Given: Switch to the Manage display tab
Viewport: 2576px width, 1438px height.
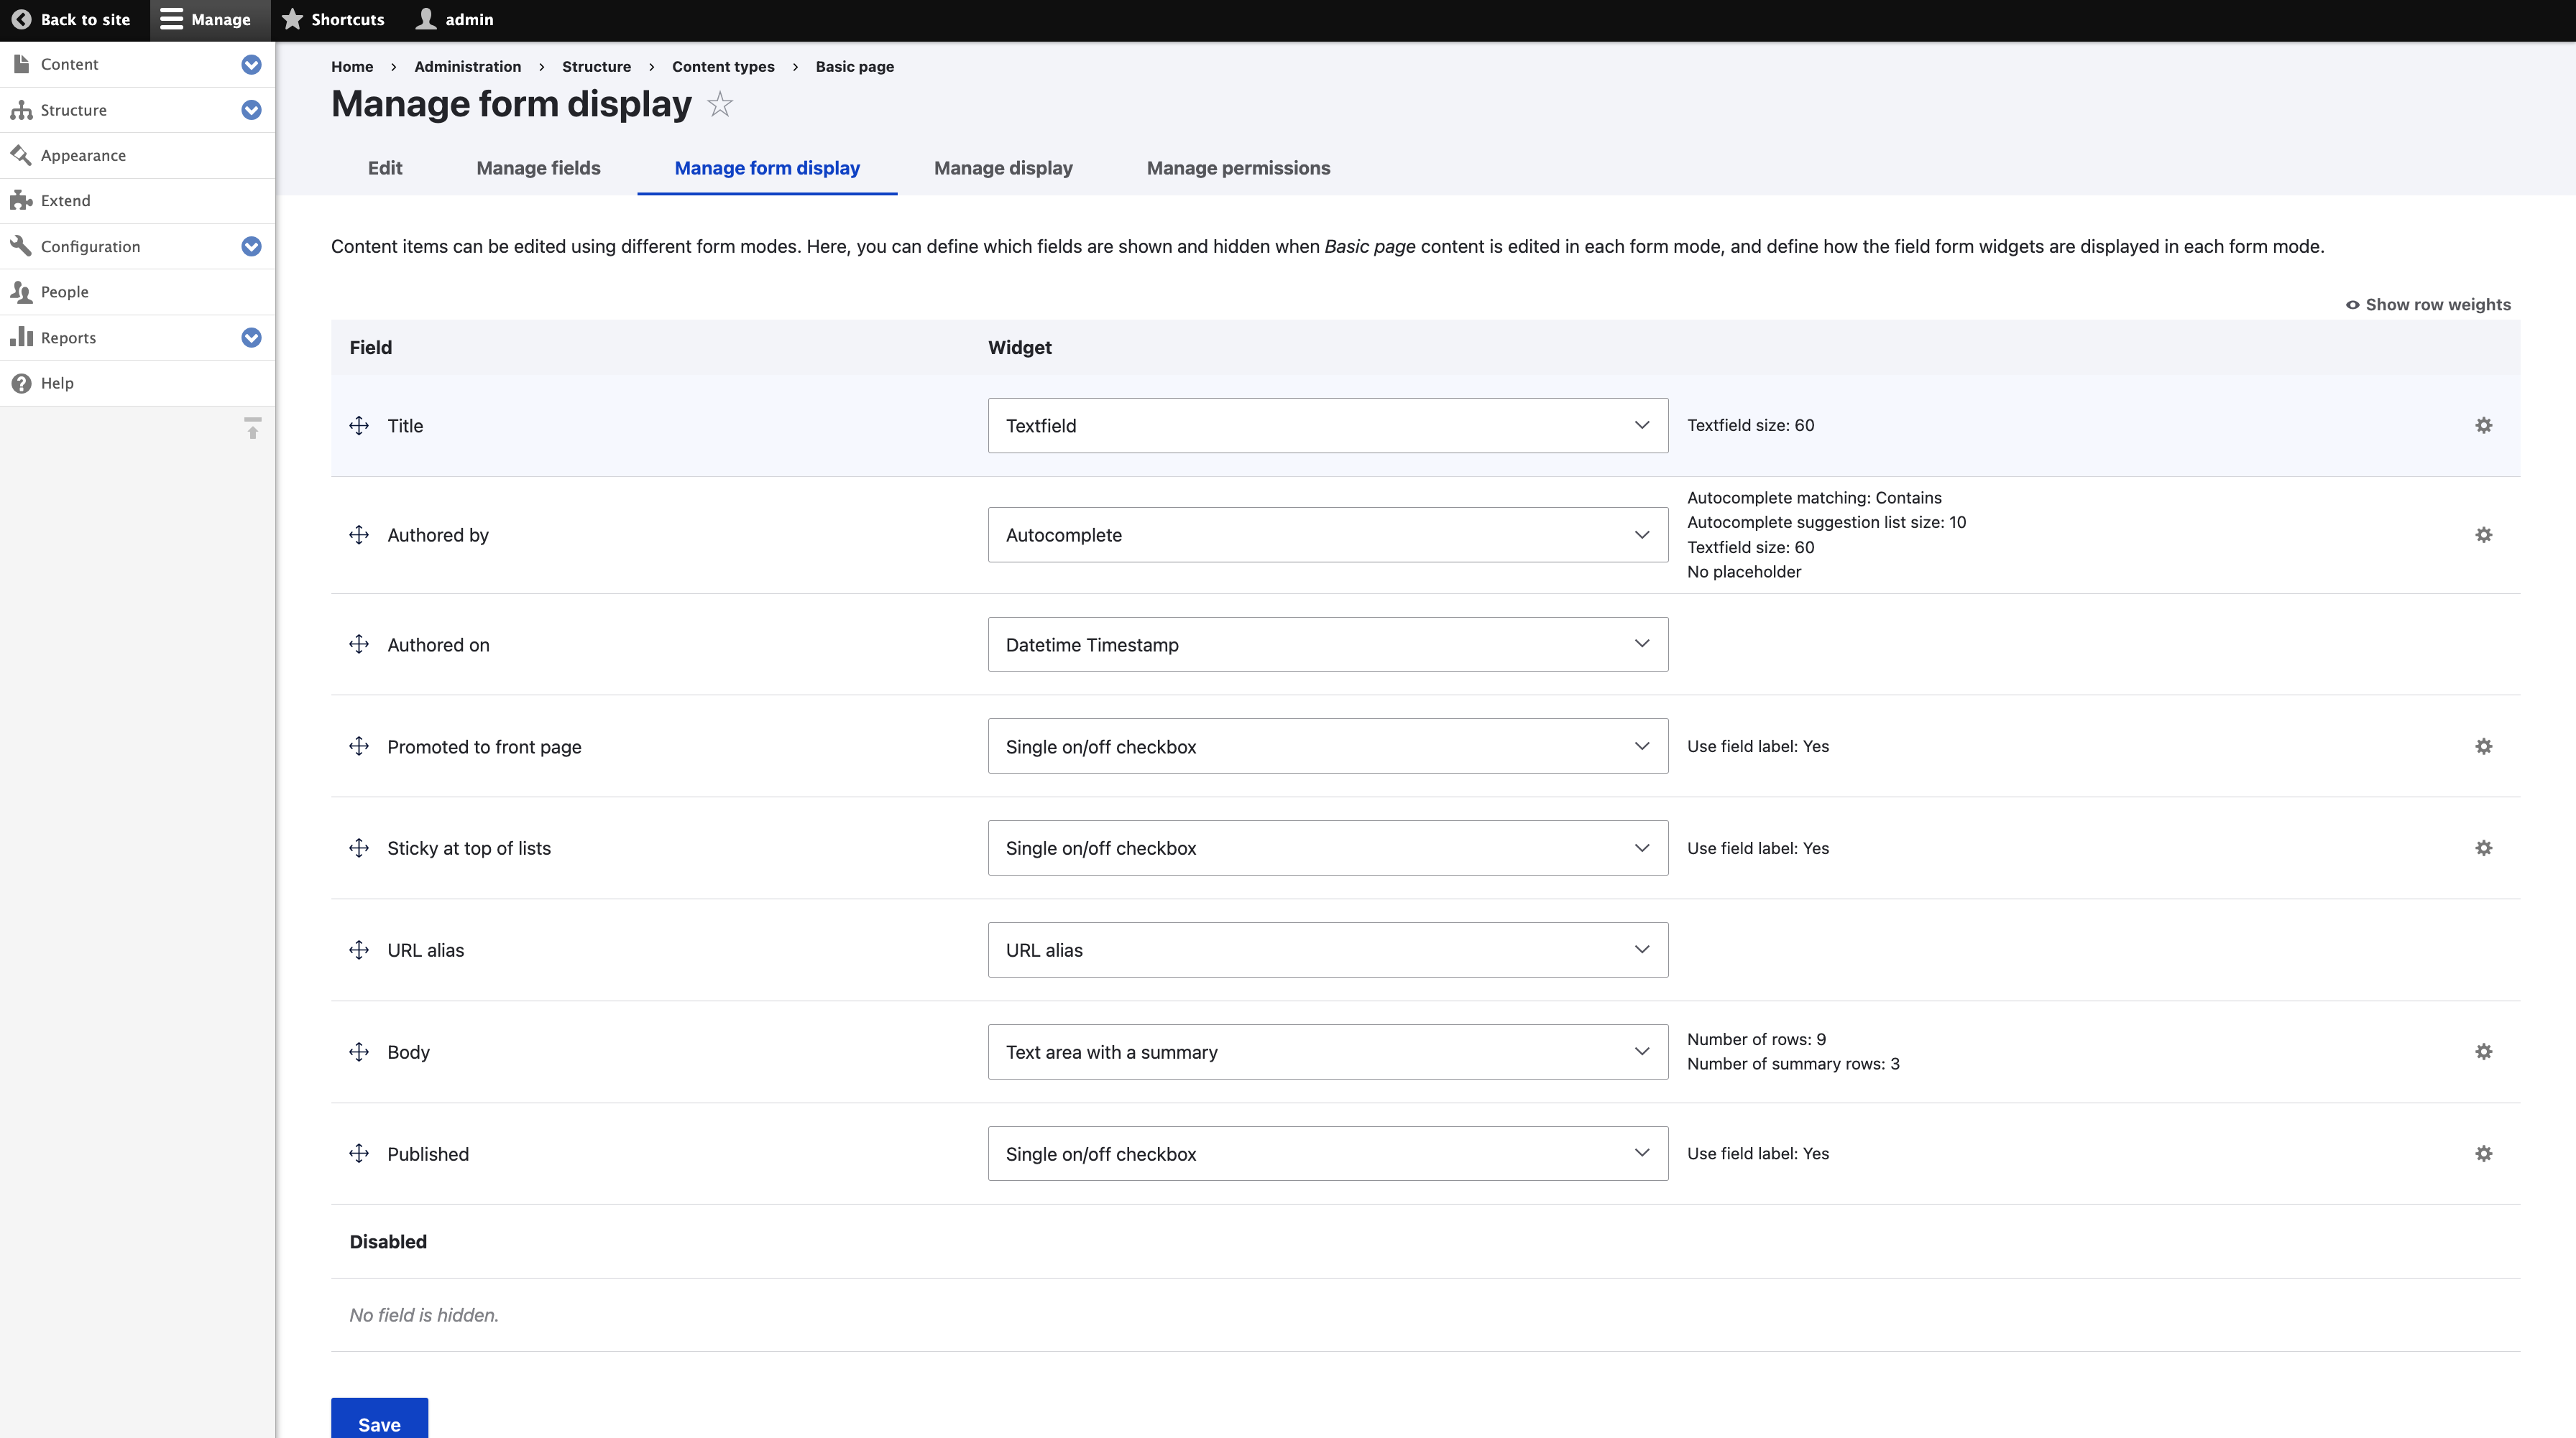Looking at the screenshot, I should (x=1003, y=168).
